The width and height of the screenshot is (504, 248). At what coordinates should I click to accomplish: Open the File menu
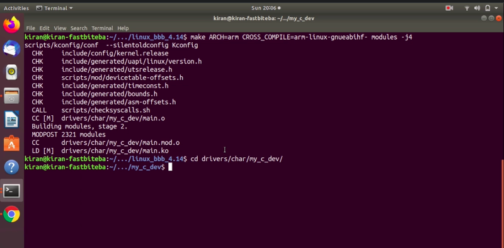pyautogui.click(x=30, y=28)
